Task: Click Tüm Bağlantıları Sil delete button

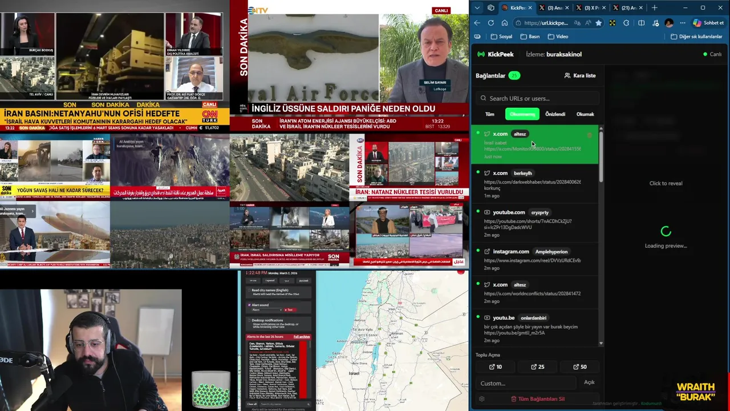Action: coord(537,399)
